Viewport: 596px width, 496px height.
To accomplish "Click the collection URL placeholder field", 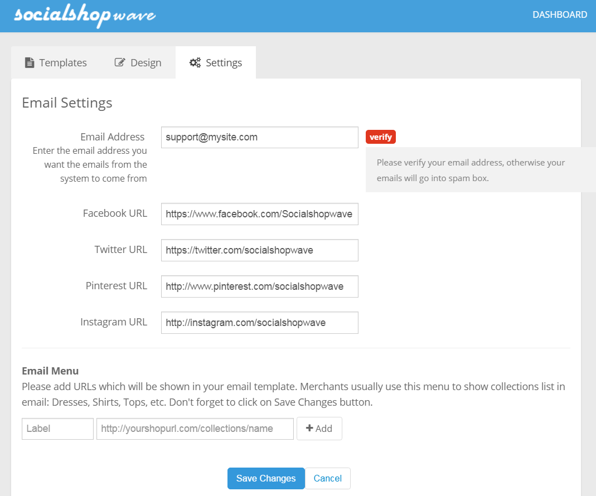I will click(x=195, y=429).
